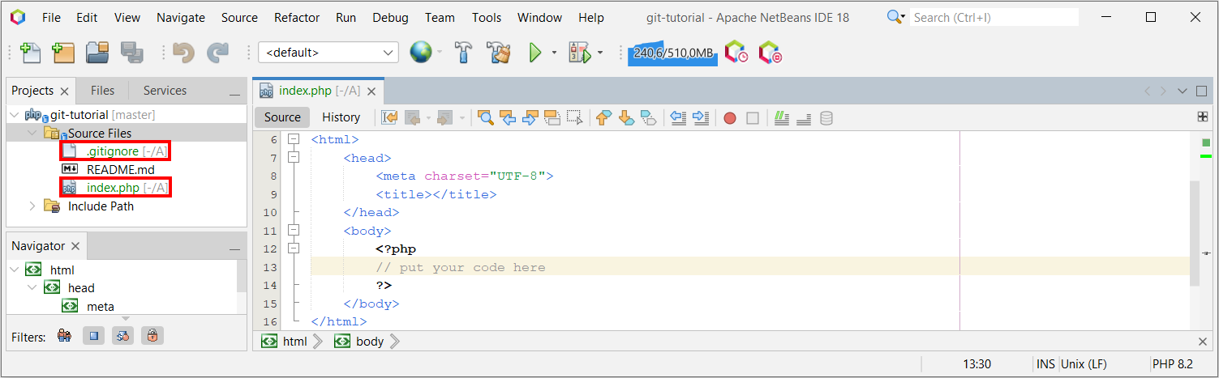Click the memory usage bar to collect garbage
The width and height of the screenshot is (1219, 378).
(x=672, y=53)
